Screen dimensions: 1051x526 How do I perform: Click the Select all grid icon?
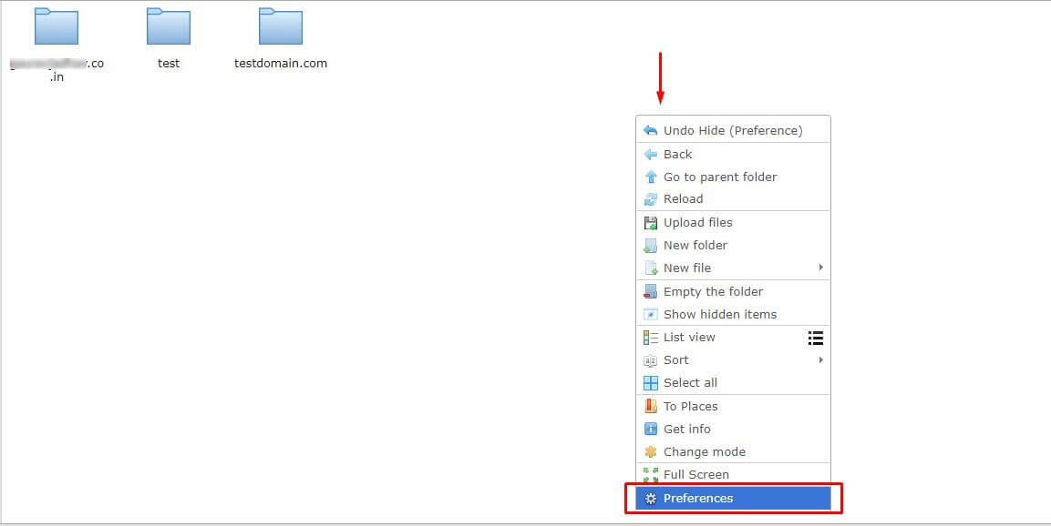click(650, 383)
